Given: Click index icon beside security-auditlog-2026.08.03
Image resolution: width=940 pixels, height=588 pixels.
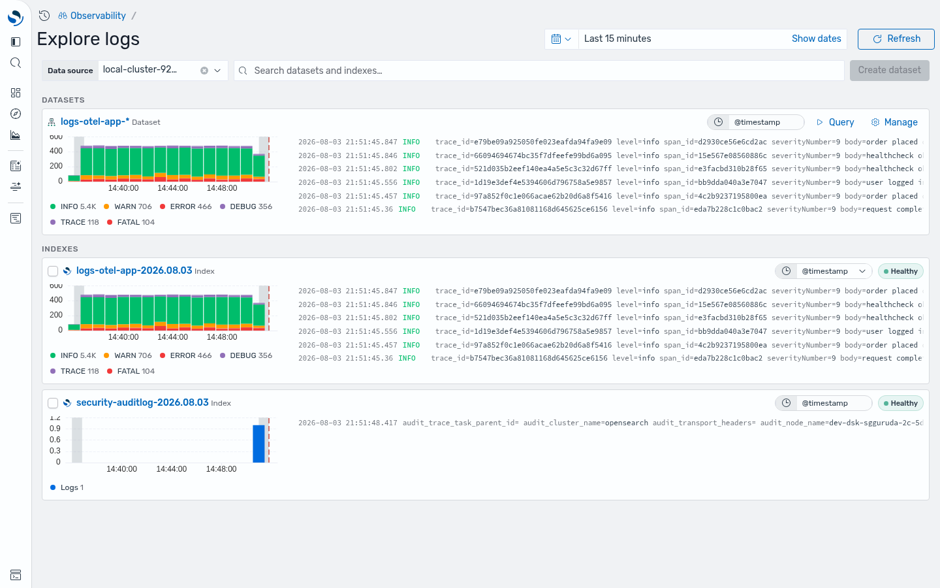Looking at the screenshot, I should point(67,403).
